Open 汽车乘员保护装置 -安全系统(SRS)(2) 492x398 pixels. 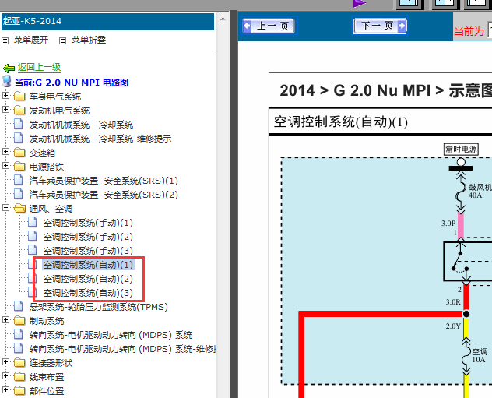point(104,195)
